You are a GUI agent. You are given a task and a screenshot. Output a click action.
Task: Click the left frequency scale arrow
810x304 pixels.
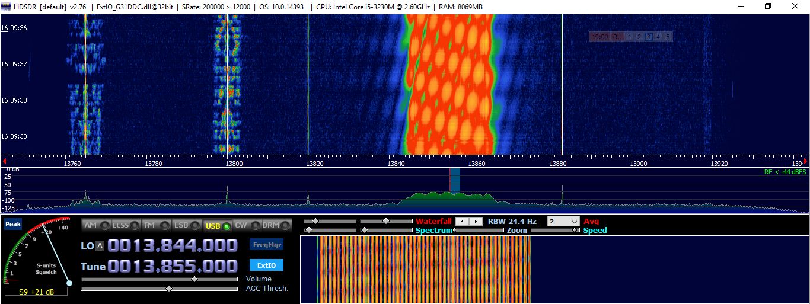(x=5, y=161)
